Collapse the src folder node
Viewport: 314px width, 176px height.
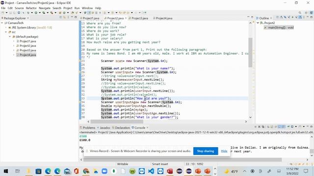pos(6,32)
